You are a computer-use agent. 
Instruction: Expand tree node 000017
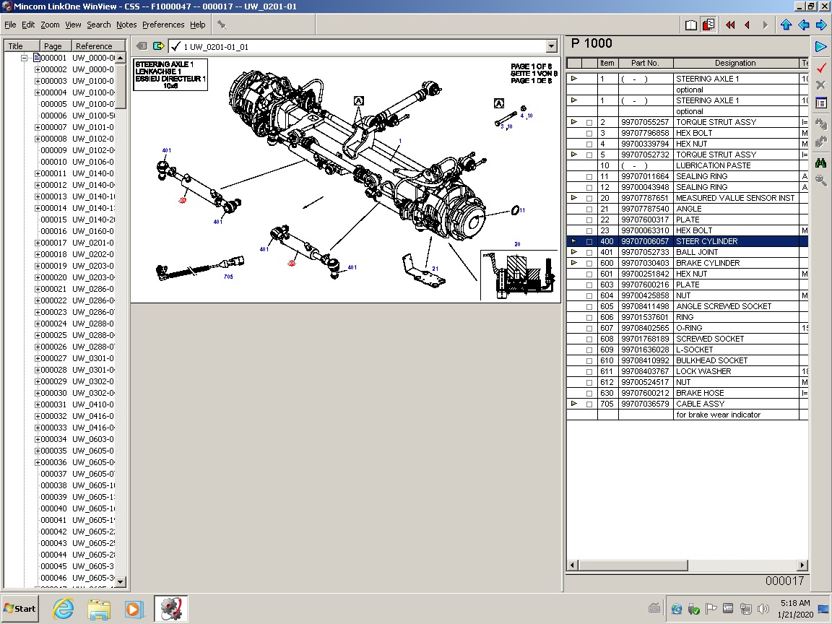pyautogui.click(x=37, y=243)
